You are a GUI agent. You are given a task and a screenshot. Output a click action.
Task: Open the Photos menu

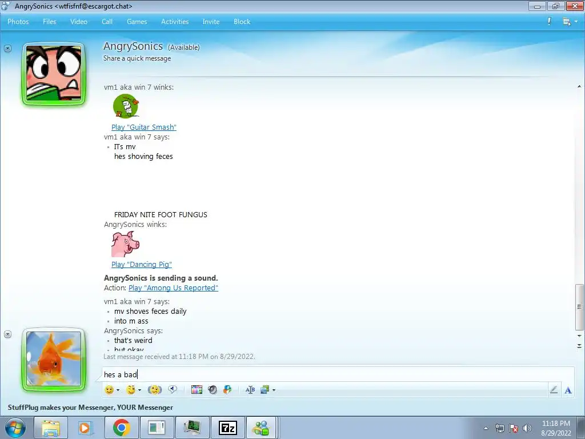[x=18, y=22]
